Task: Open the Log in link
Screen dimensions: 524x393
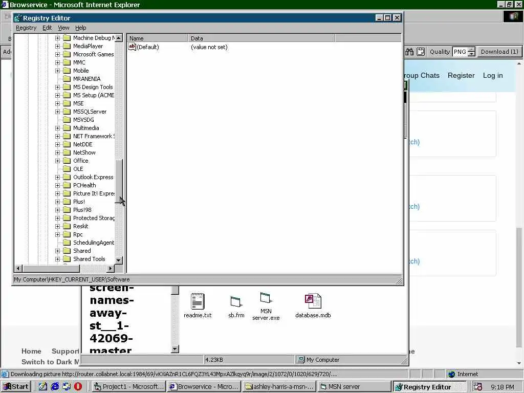Action: [x=493, y=75]
